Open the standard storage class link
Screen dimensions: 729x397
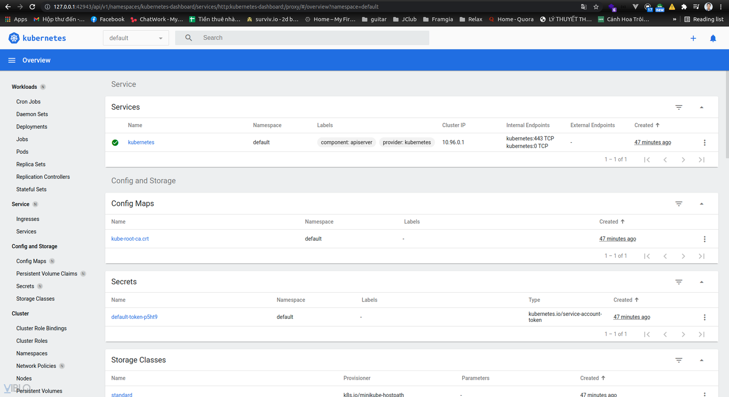click(x=121, y=395)
